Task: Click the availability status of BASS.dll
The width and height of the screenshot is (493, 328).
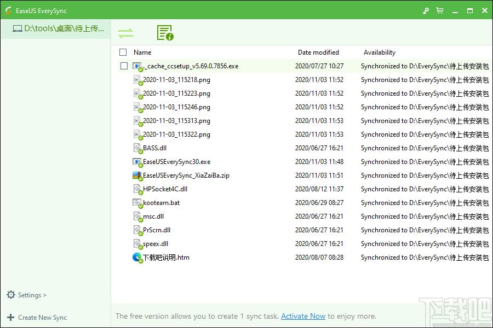Action: 425,148
